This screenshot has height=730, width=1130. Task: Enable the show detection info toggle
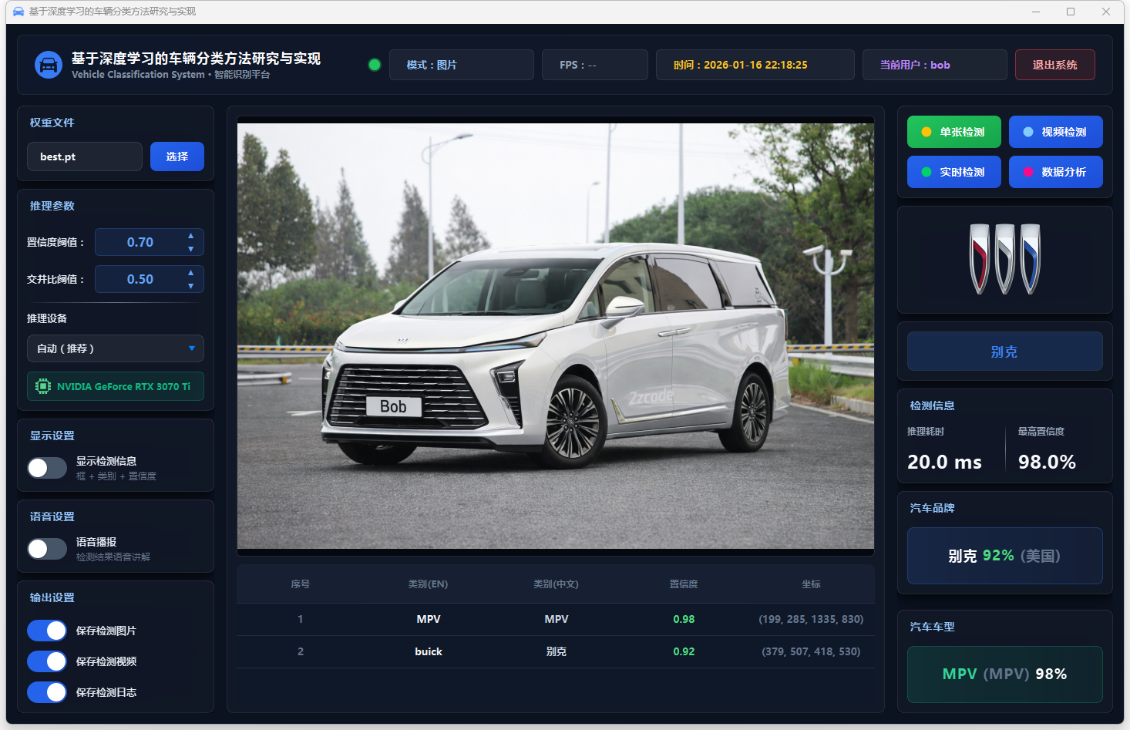[47, 468]
